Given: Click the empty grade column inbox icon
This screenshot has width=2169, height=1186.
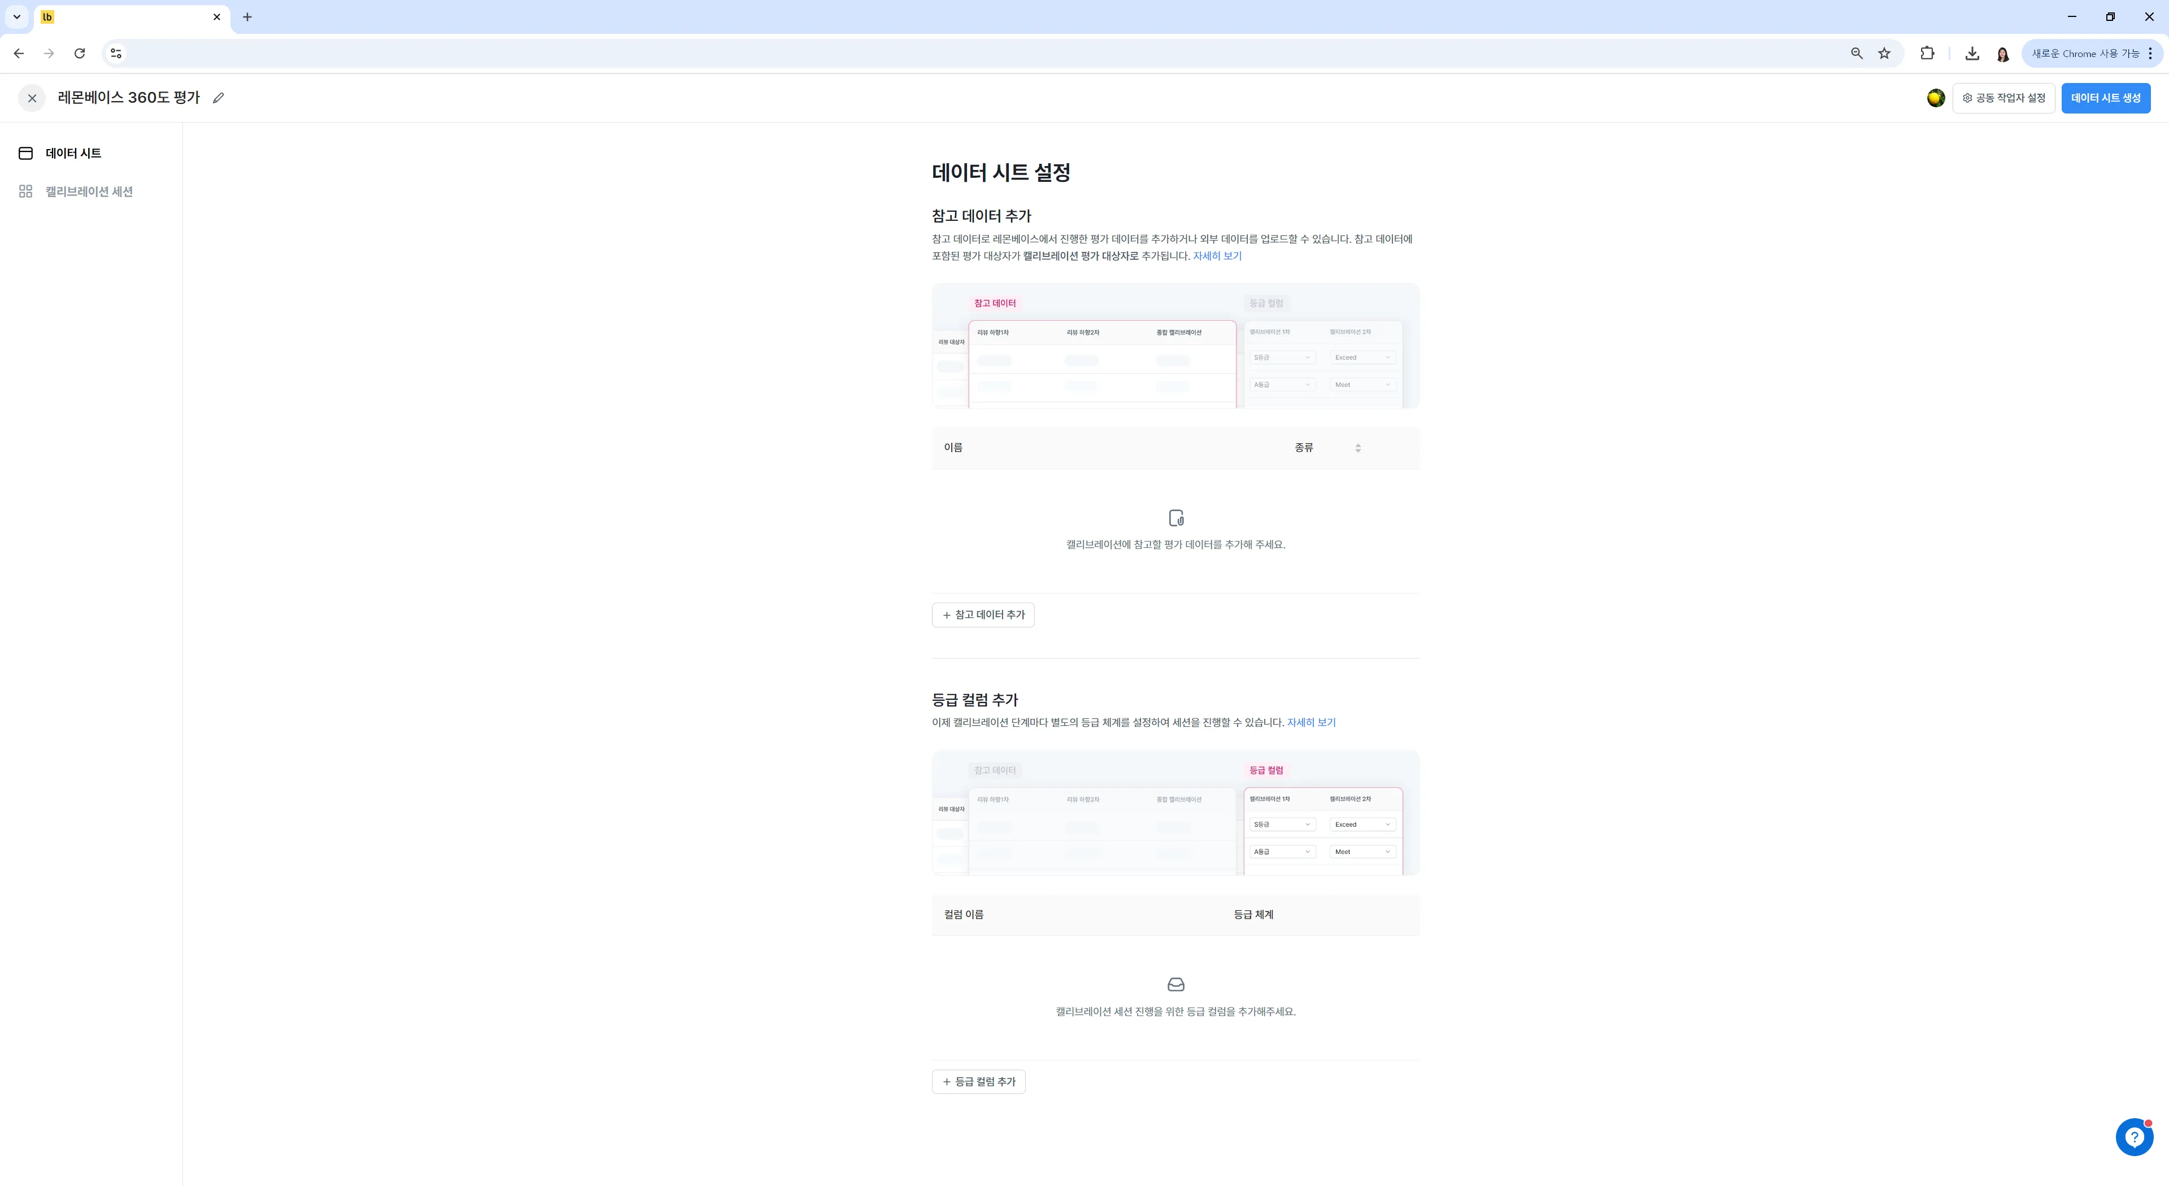Looking at the screenshot, I should [1175, 985].
